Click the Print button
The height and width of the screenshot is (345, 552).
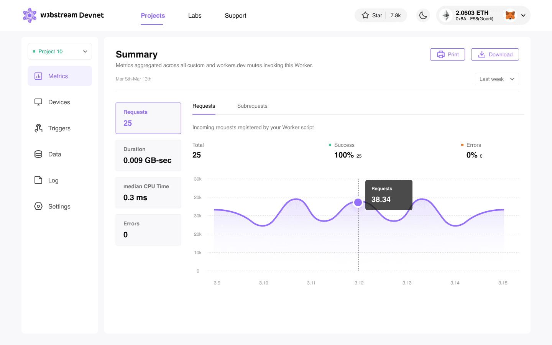pyautogui.click(x=447, y=54)
